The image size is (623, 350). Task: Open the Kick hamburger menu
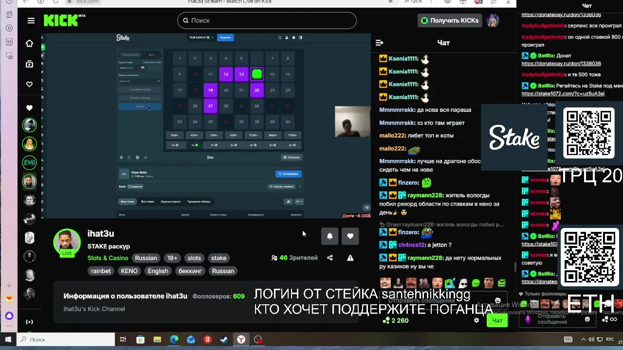tap(31, 20)
